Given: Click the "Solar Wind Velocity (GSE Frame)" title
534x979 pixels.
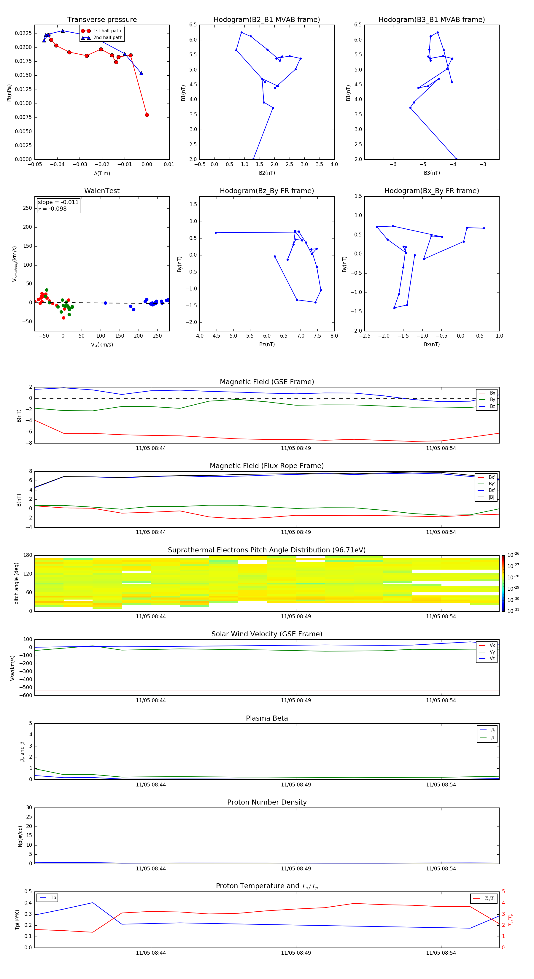Looking at the screenshot, I should tap(267, 634).
